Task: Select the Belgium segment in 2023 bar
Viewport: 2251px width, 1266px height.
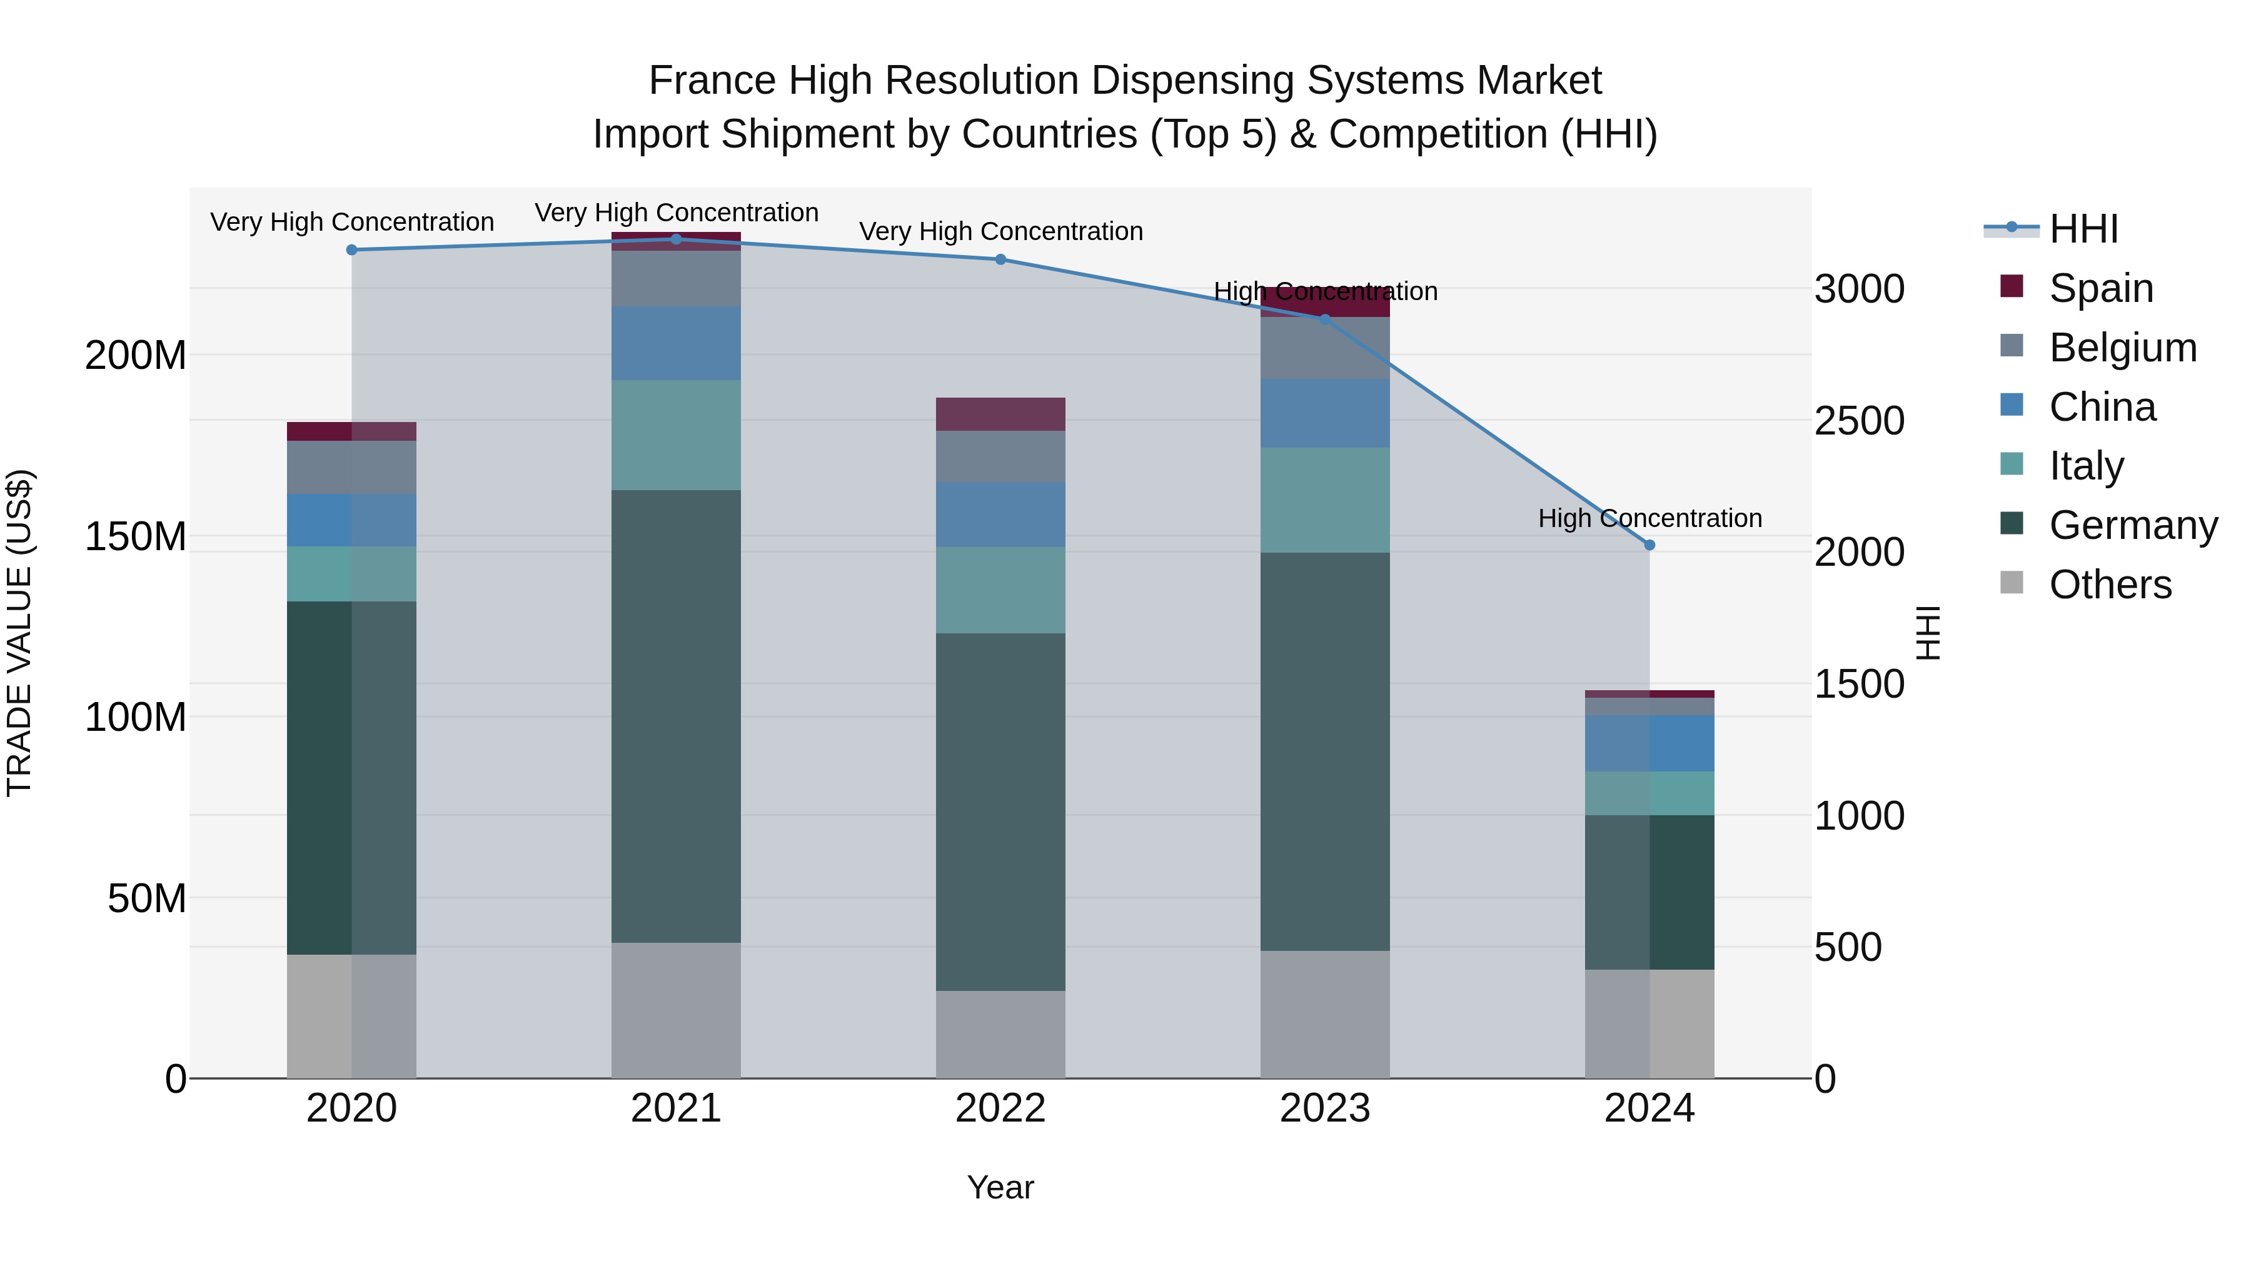Action: (x=1326, y=349)
